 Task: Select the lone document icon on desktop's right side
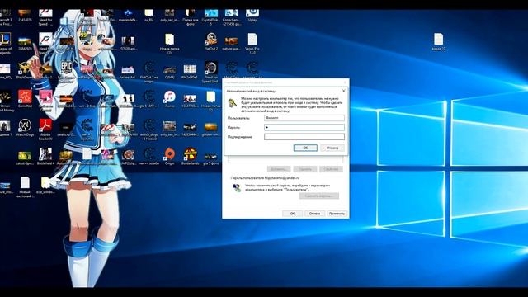(x=438, y=40)
